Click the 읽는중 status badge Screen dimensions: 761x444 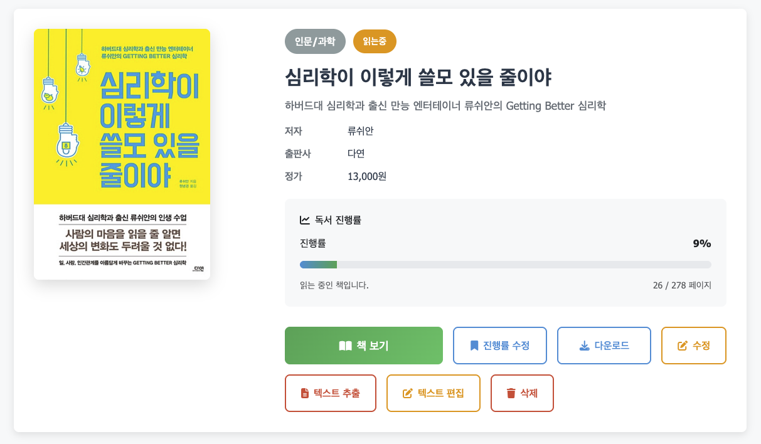coord(375,41)
